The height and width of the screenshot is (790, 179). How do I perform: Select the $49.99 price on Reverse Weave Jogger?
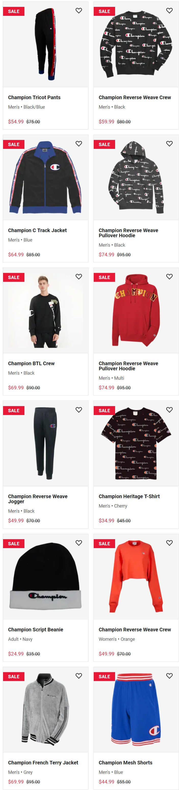tap(16, 521)
